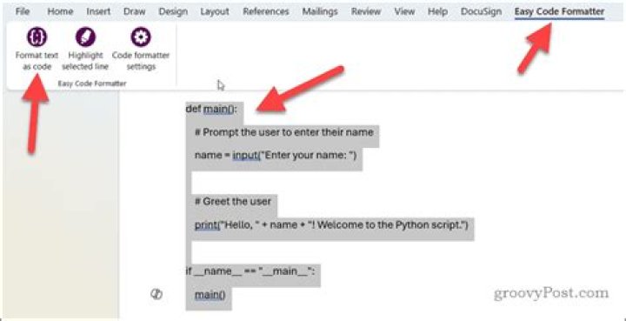This screenshot has height=321, width=626.
Task: Switch to the Home tab
Action: [60, 11]
